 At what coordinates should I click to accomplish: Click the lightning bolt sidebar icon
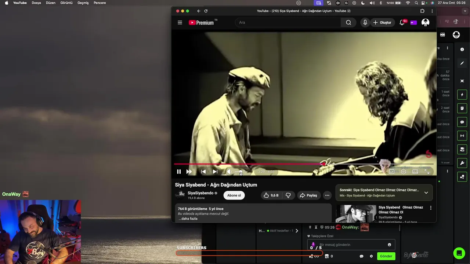tap(462, 95)
